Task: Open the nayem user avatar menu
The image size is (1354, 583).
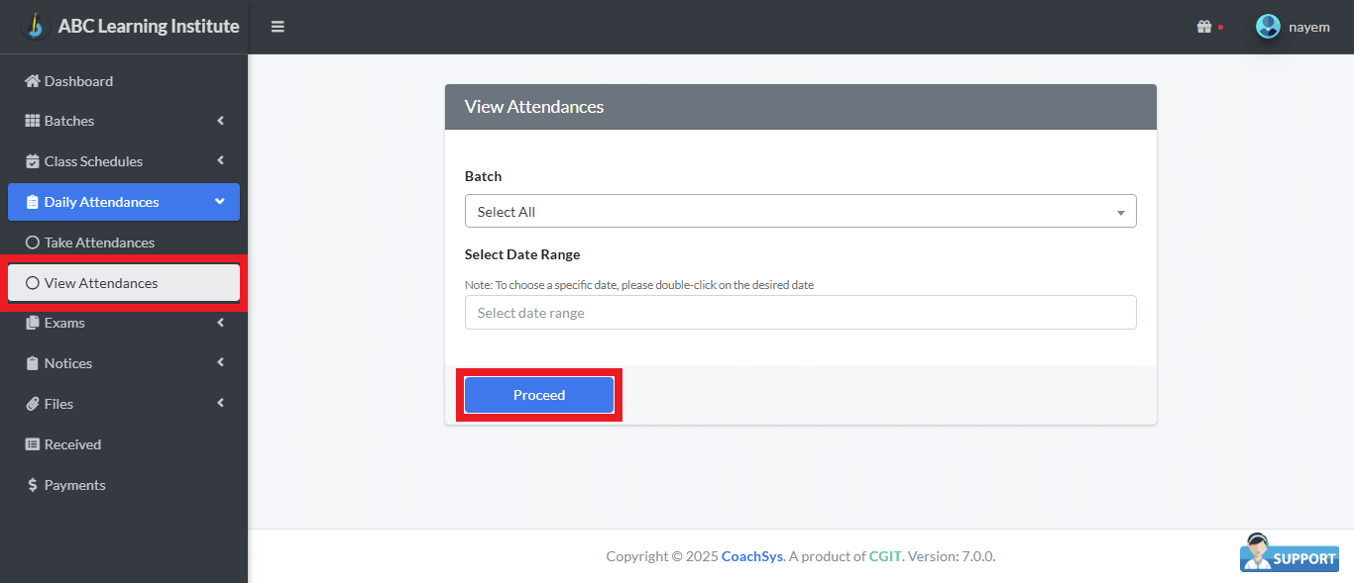Action: point(1268,27)
